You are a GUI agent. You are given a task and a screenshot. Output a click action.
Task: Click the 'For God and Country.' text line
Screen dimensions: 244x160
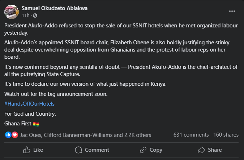pyautogui.click(x=30, y=114)
